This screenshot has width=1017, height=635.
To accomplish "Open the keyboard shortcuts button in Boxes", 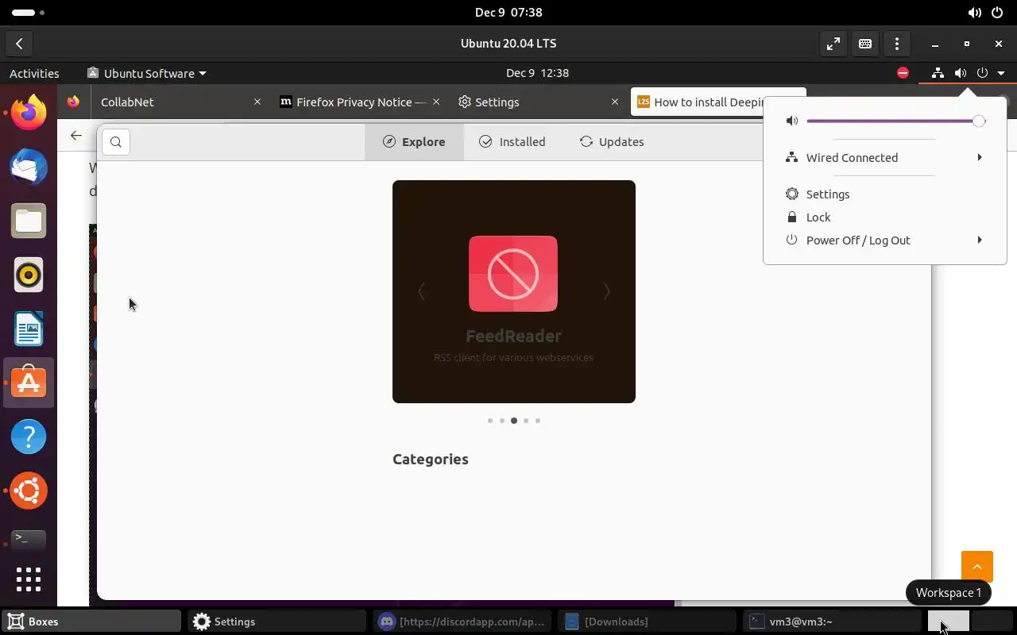I will (864, 44).
